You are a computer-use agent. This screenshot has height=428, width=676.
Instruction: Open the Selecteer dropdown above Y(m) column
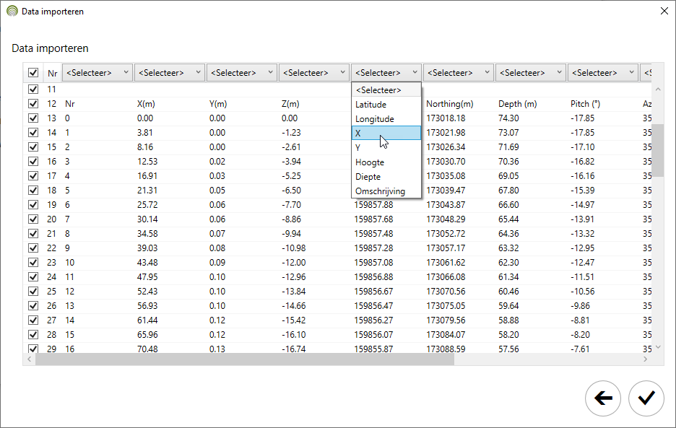241,72
